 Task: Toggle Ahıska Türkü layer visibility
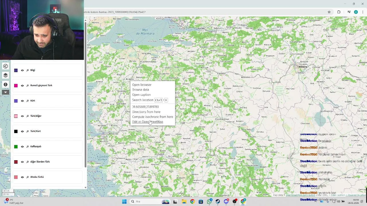tap(22, 177)
